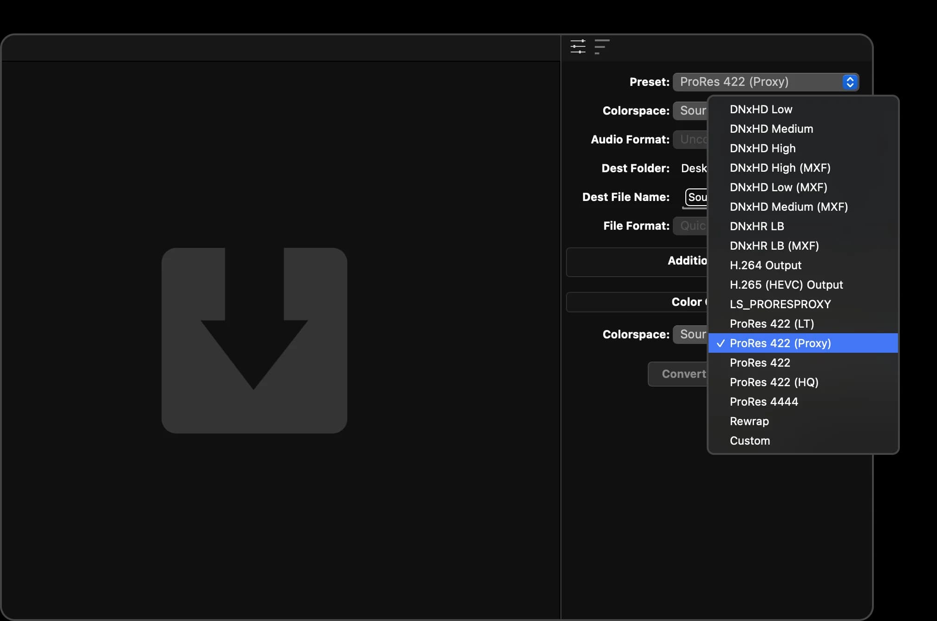The width and height of the screenshot is (937, 621).
Task: Open the Preset dropdown stepper arrows
Action: tap(850, 82)
